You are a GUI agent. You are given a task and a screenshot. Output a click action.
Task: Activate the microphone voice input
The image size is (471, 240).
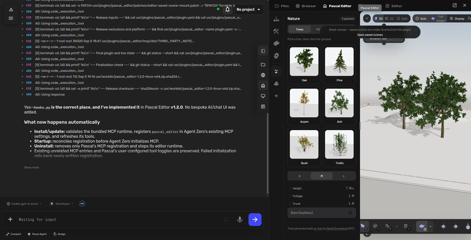click(240, 220)
